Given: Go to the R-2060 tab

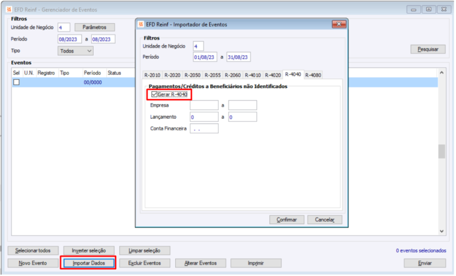Looking at the screenshot, I should click(x=233, y=75).
